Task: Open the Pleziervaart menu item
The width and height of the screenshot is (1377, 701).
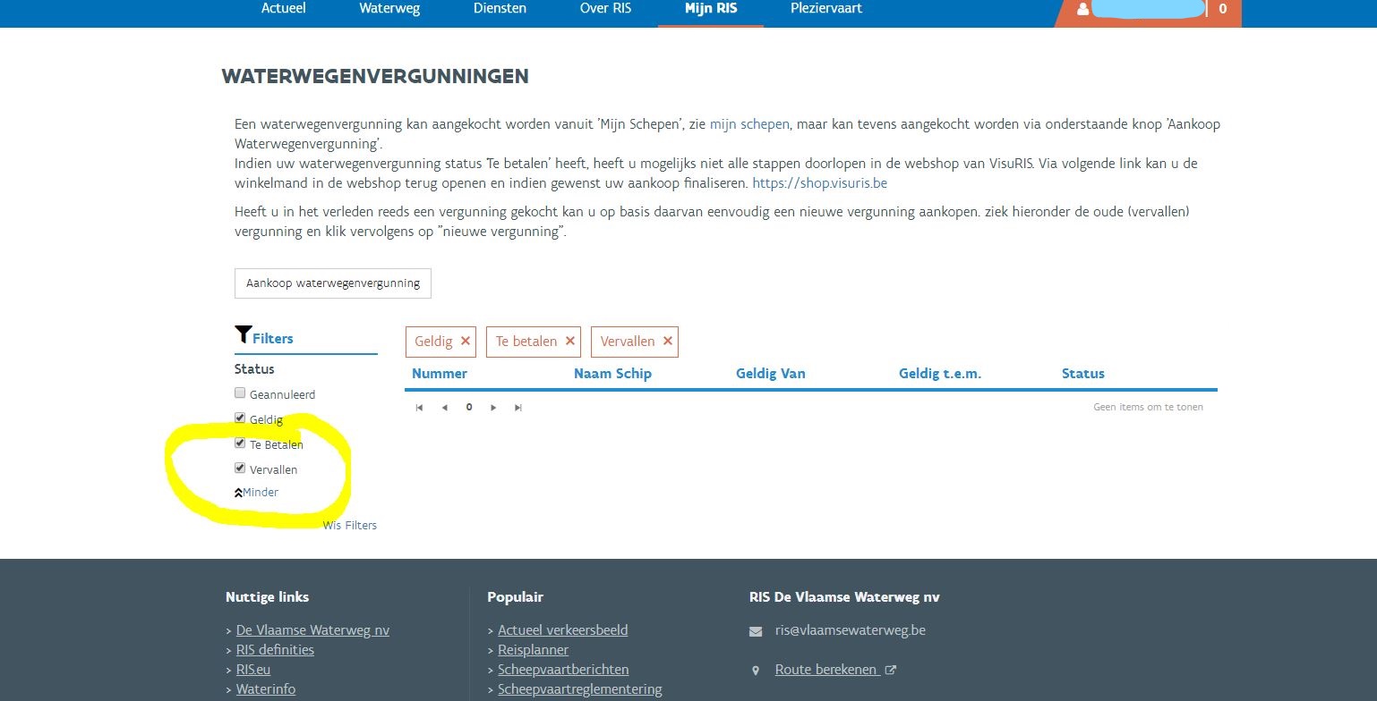Action: (826, 9)
